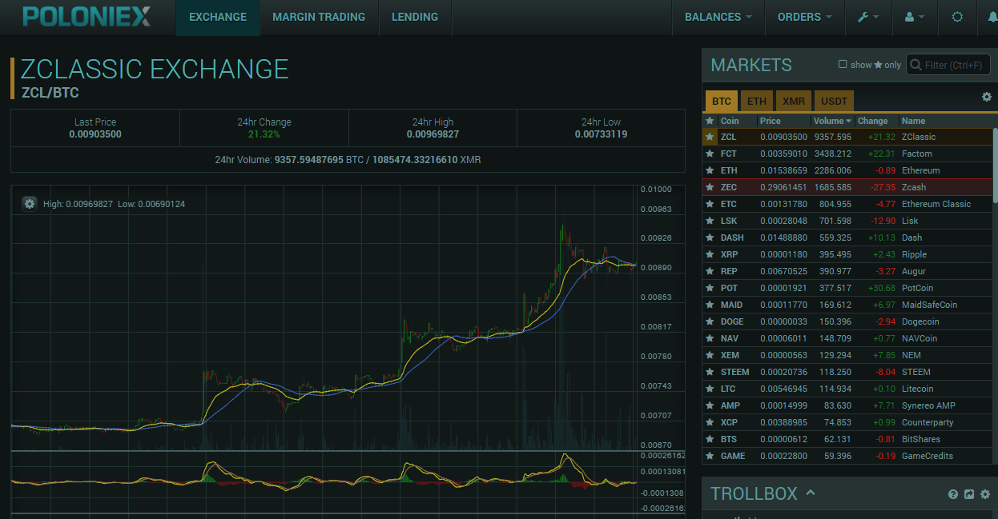
Task: Open the Markets panel settings gear
Action: (987, 97)
